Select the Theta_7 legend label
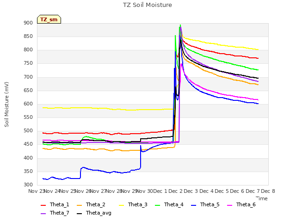This screenshot has width=296, height=222. pos(60,213)
